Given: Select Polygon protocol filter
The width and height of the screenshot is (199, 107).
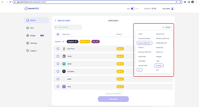Looking at the screenshot, I should point(159,57).
